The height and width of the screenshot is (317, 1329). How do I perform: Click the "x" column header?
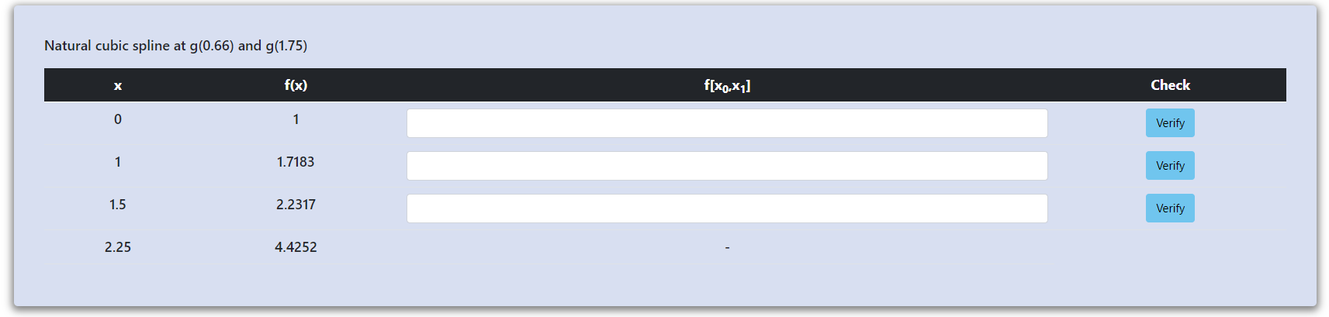tap(118, 85)
